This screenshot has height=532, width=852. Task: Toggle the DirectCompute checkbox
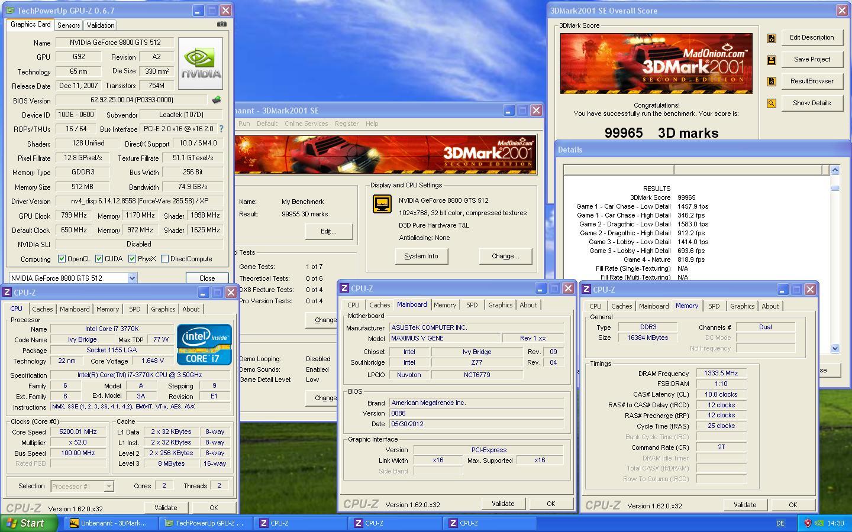click(x=164, y=259)
